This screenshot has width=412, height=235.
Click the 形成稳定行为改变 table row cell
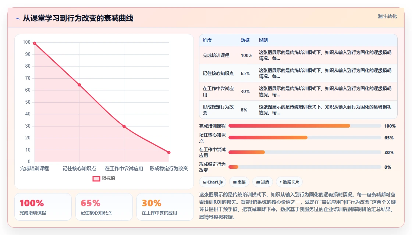tap(218, 110)
